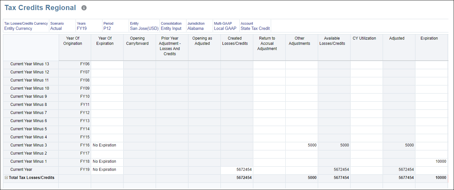The image size is (454, 190).
Task: Change Jurisdiction value Alabama
Action: point(196,28)
